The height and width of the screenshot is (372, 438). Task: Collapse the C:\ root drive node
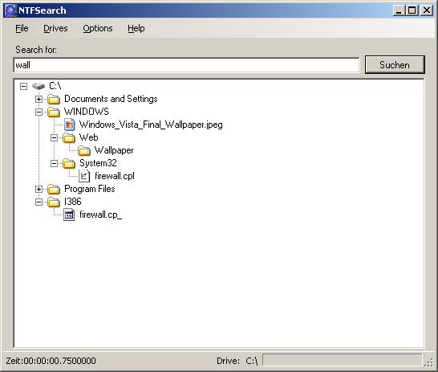(24, 86)
